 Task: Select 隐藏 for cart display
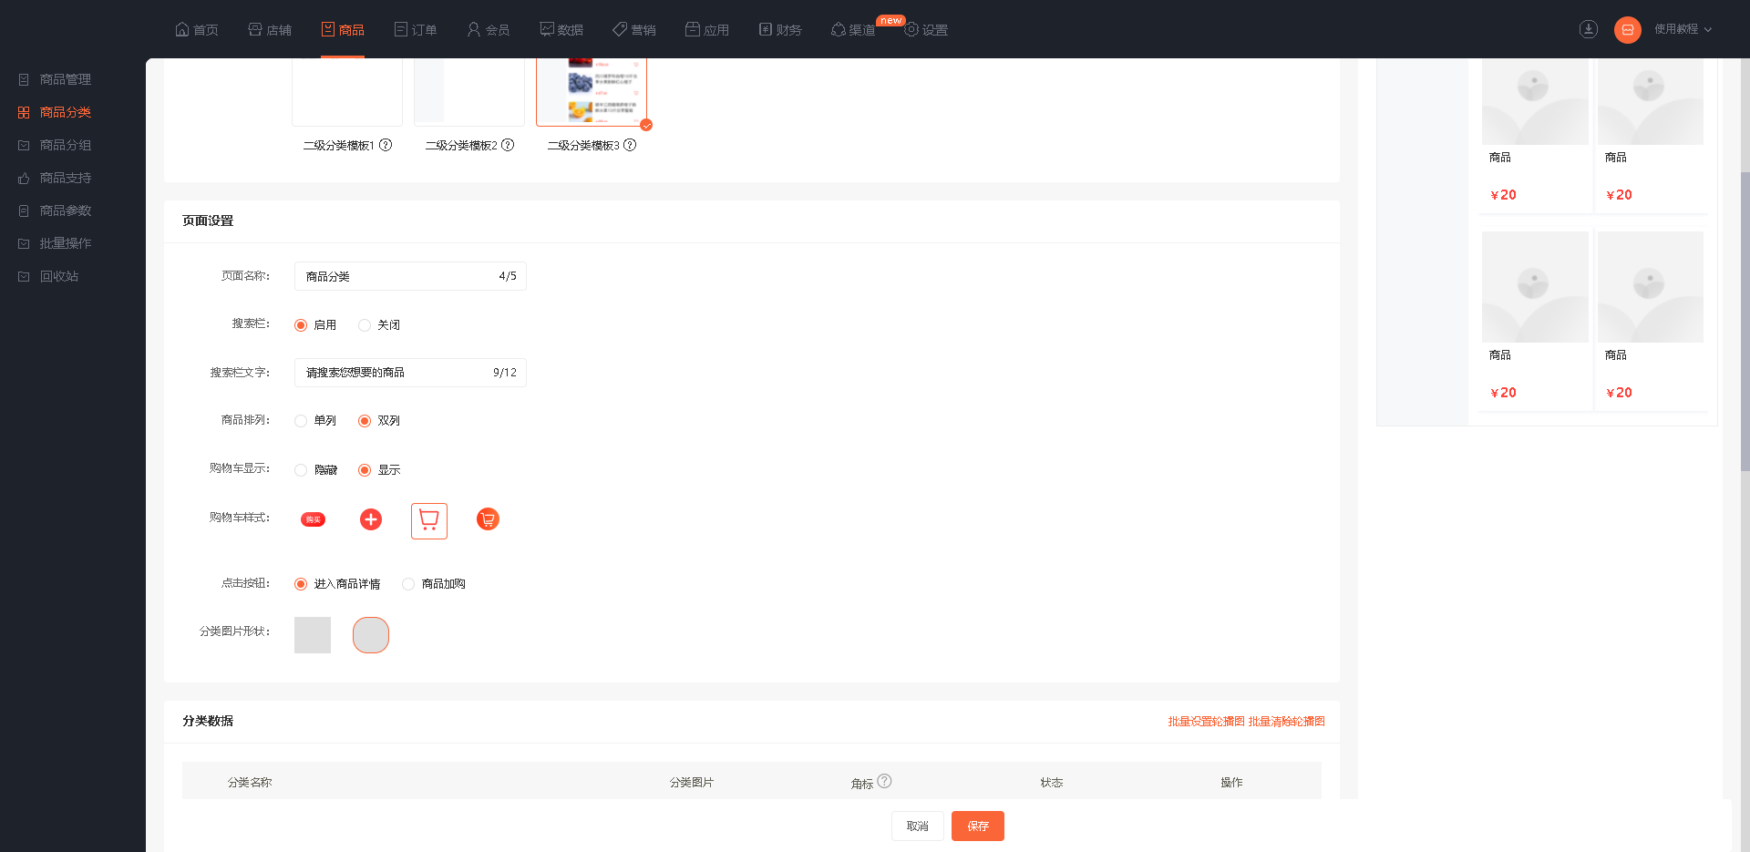[x=301, y=470]
